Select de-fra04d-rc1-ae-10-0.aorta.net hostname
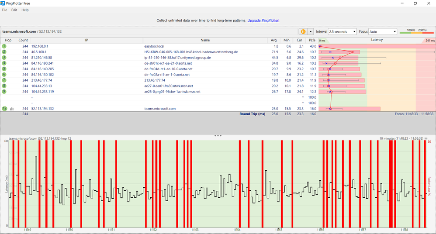 click(x=168, y=69)
